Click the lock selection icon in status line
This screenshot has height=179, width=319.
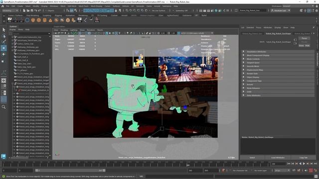pos(116,10)
